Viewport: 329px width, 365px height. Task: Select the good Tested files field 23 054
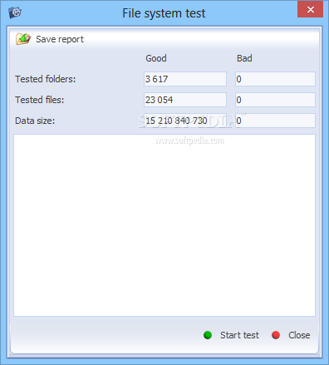185,100
